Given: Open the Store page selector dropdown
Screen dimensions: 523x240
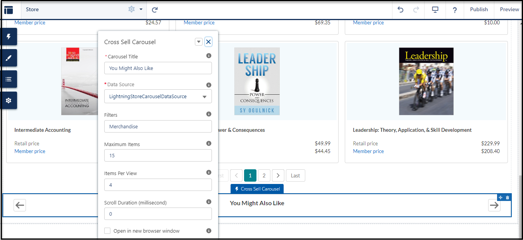Looking at the screenshot, I should click(141, 9).
